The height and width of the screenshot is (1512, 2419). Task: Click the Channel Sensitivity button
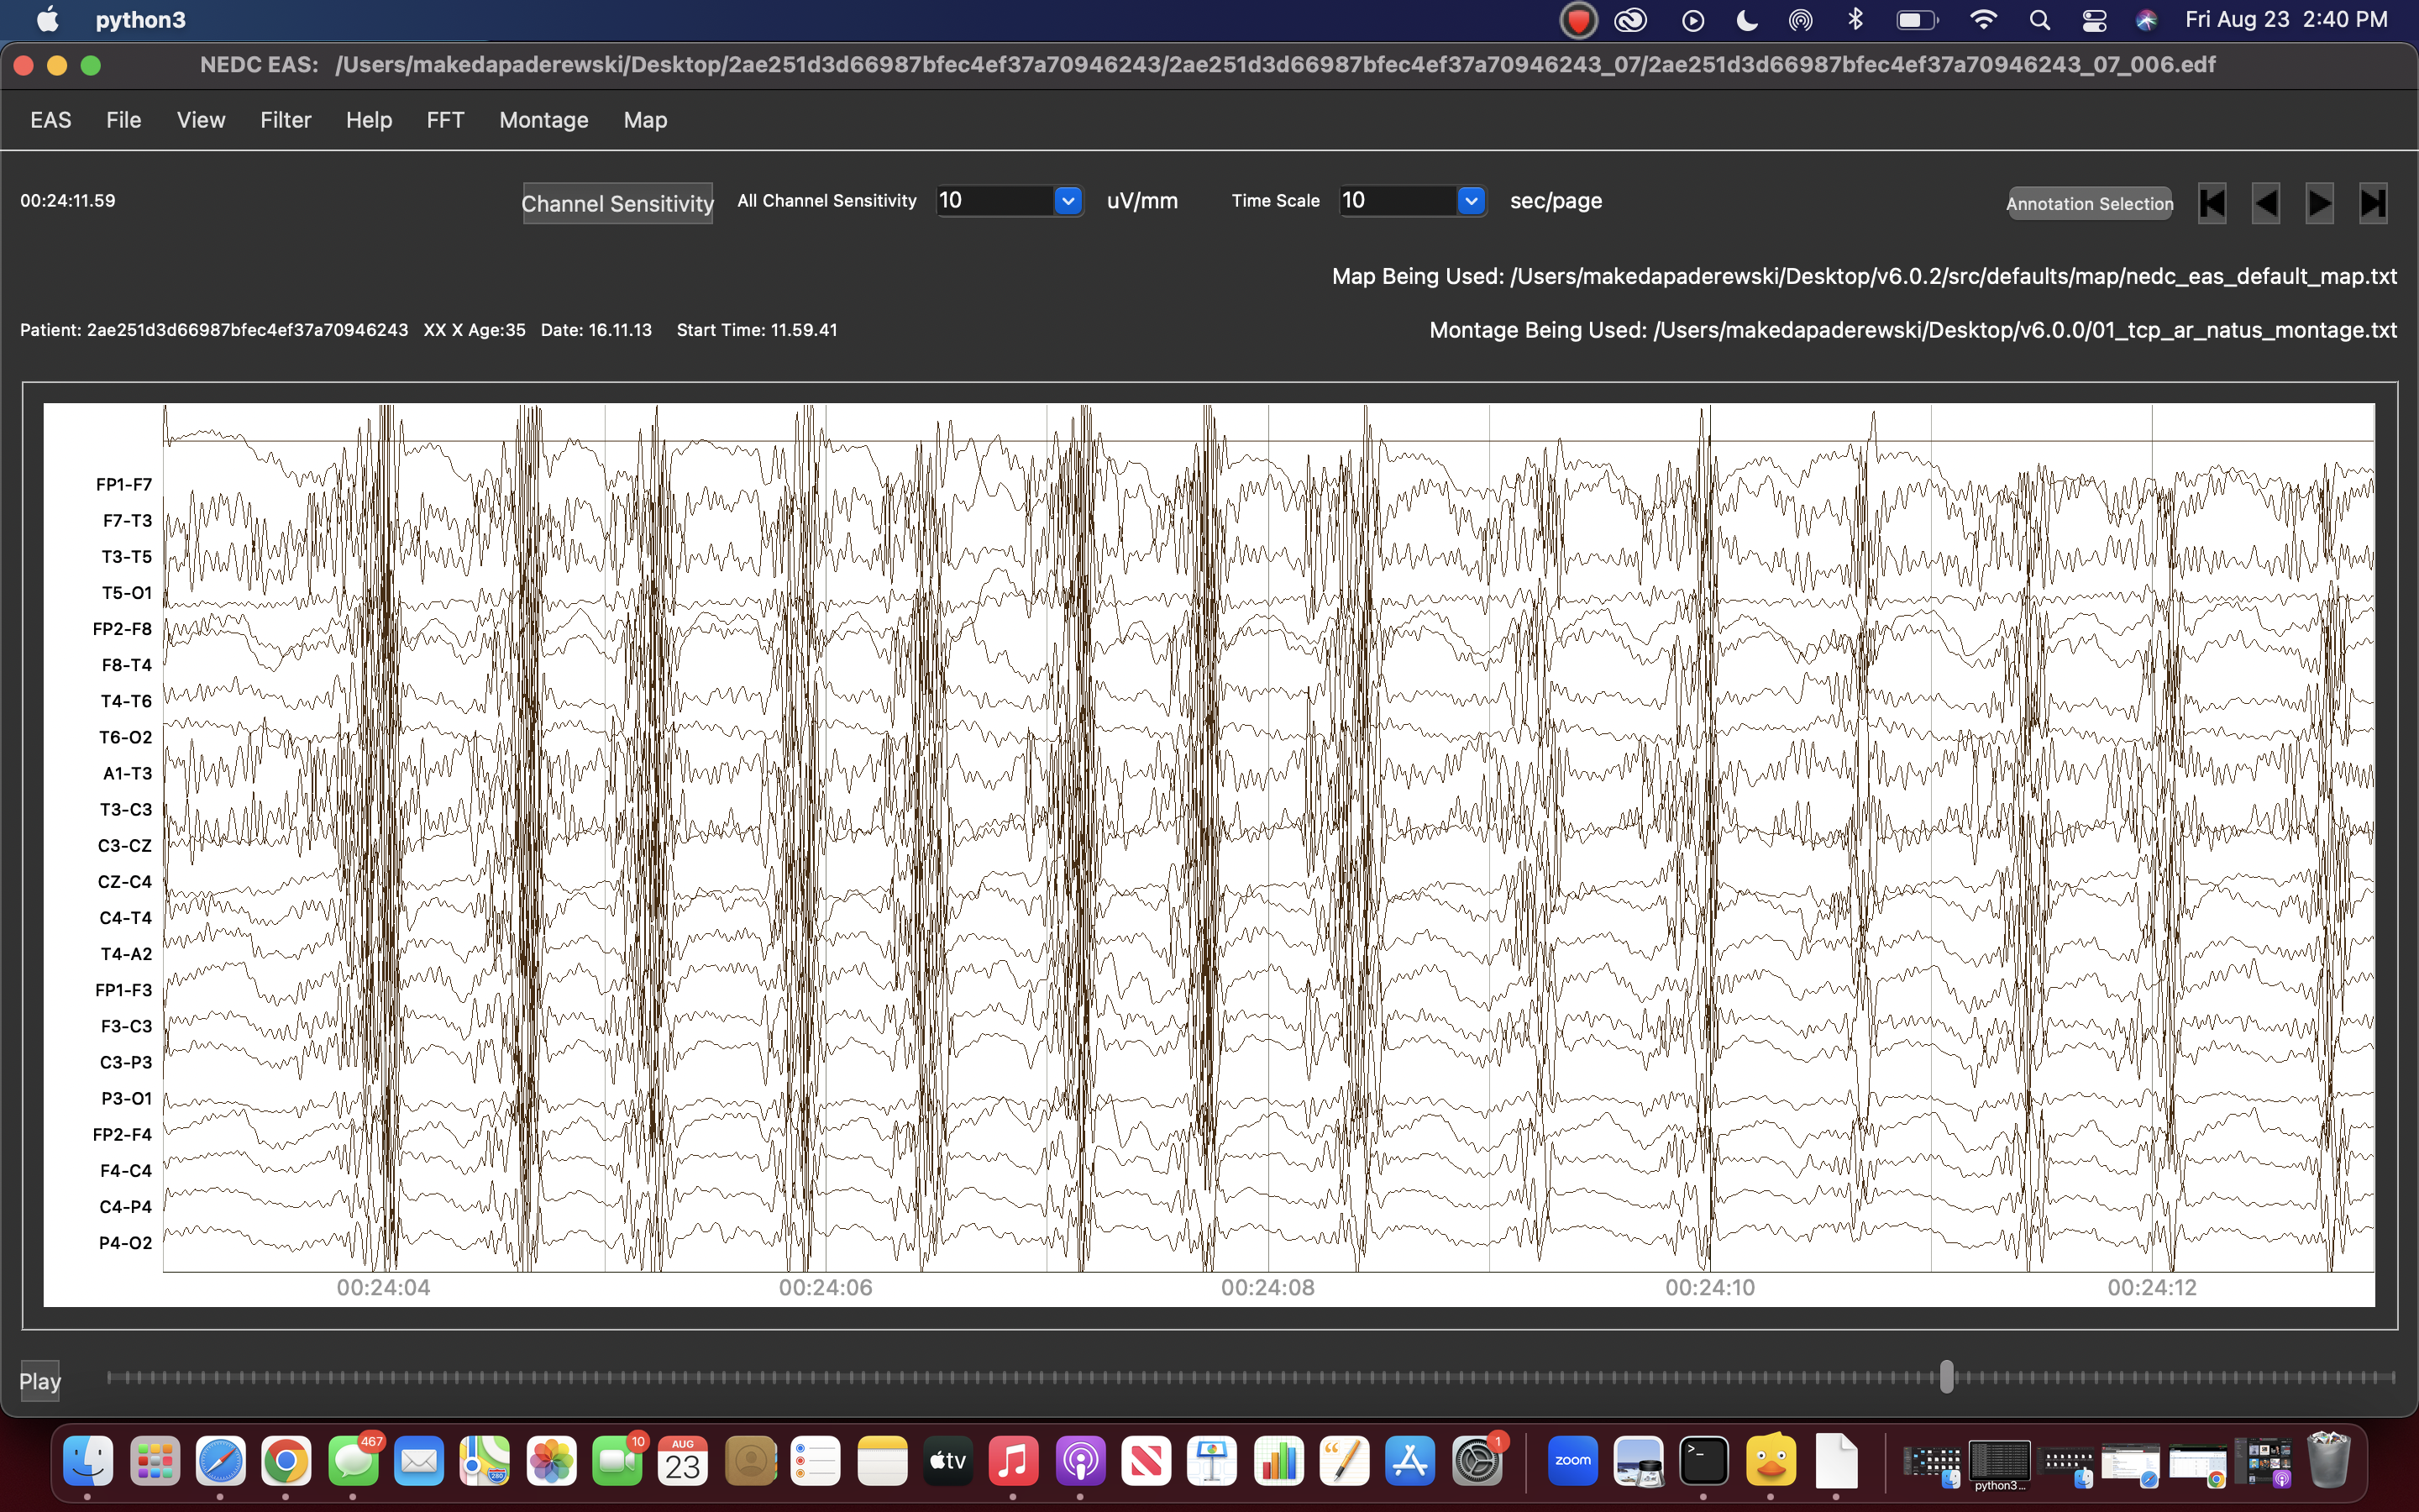[x=617, y=203]
